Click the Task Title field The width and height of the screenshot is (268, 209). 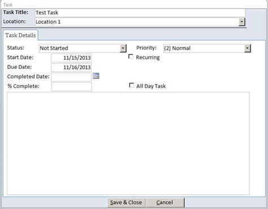coord(140,13)
